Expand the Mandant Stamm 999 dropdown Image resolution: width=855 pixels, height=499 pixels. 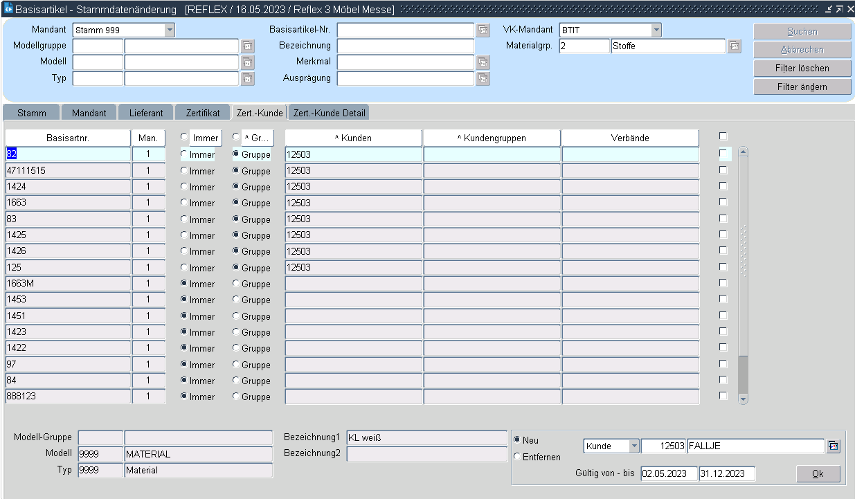point(170,30)
